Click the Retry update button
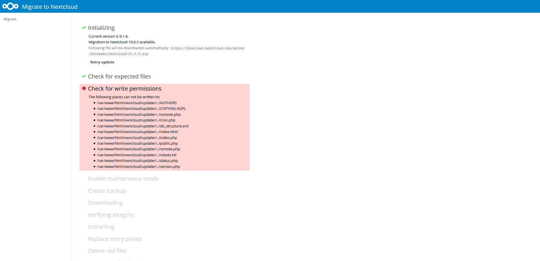Image resolution: width=540 pixels, height=261 pixels. (102, 62)
